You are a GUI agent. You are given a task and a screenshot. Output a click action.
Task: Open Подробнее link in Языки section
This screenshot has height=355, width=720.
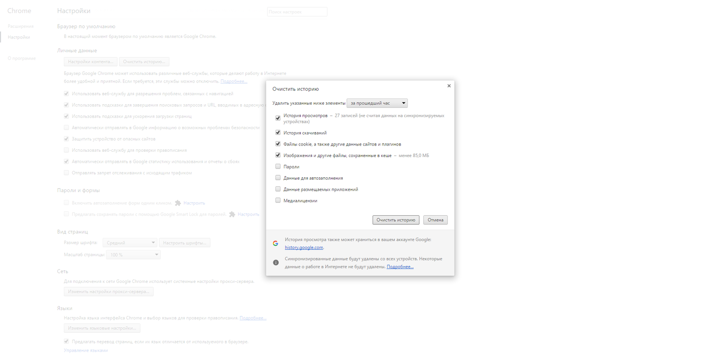[x=253, y=318]
